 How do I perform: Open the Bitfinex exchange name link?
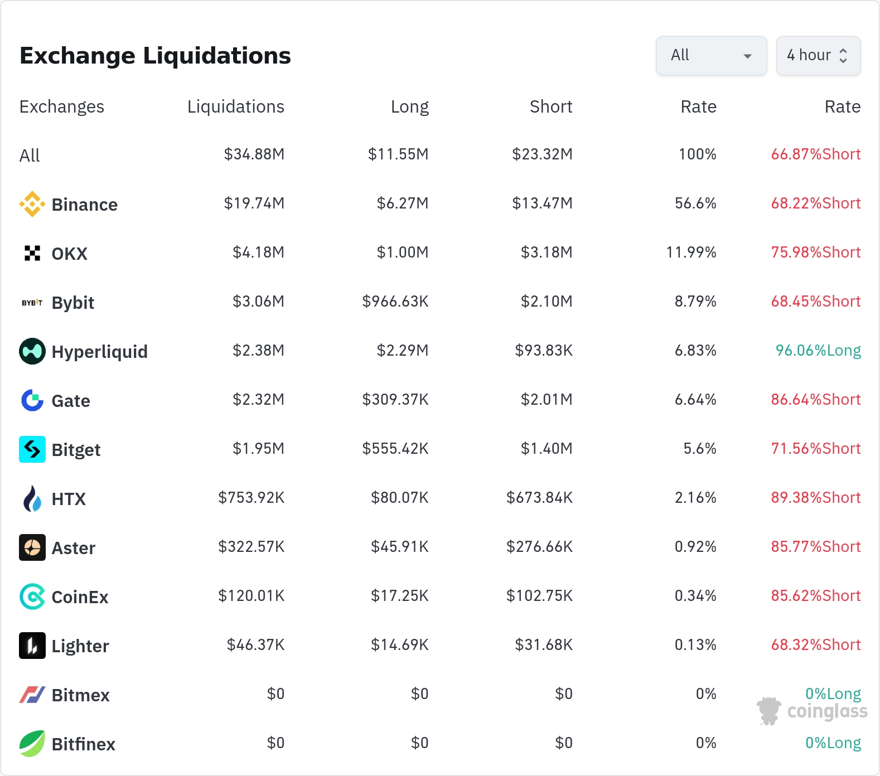pyautogui.click(x=83, y=744)
